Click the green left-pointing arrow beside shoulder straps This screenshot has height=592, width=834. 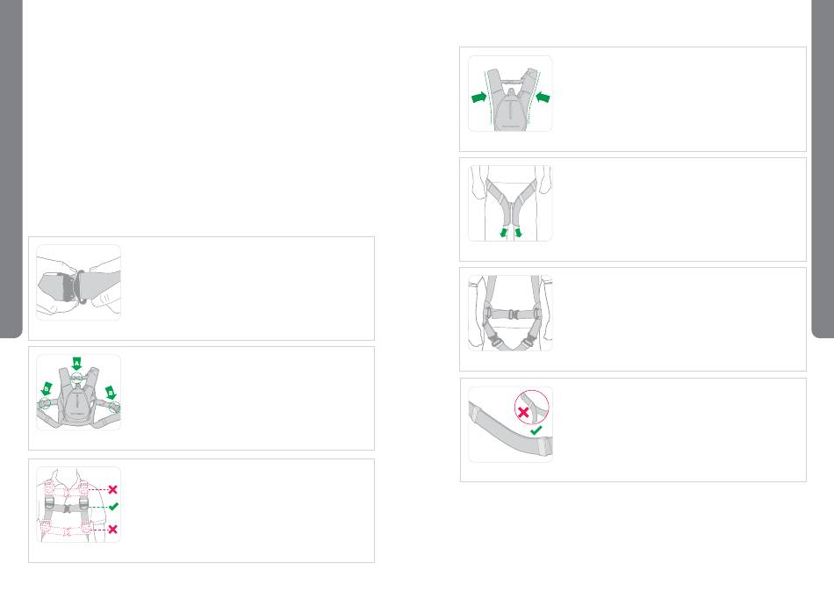[543, 97]
